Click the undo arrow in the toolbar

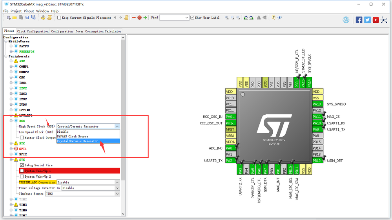point(115,18)
